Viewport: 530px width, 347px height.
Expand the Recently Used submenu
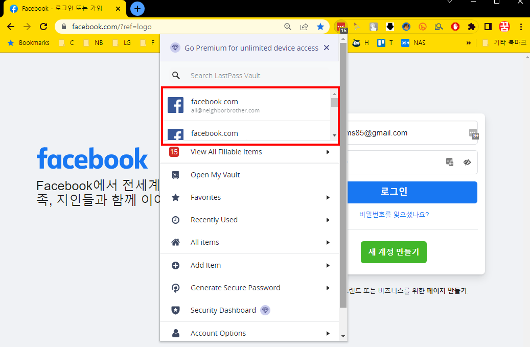point(249,220)
